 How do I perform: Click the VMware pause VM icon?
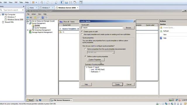tap(33, 2)
